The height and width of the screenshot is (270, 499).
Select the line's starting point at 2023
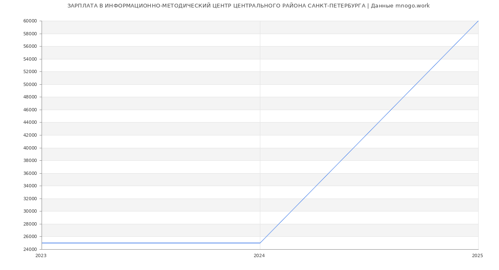pyautogui.click(x=42, y=243)
